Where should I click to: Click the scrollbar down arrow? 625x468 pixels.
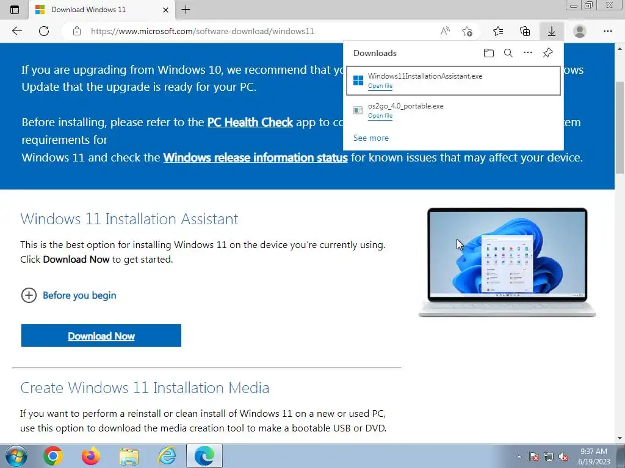[x=620, y=438]
